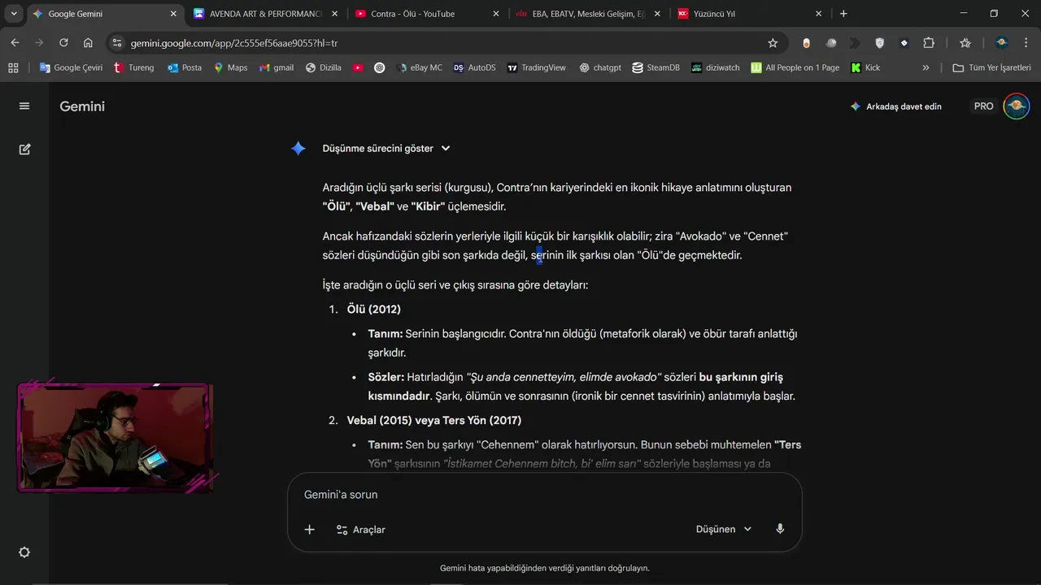The width and height of the screenshot is (1041, 585).
Task: Click the address bar URL
Action: point(234,43)
